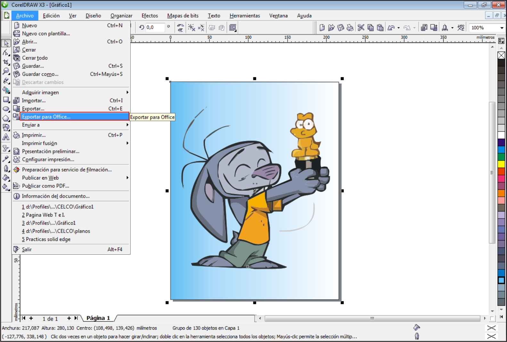Open the Mapas de bits menu

point(183,16)
